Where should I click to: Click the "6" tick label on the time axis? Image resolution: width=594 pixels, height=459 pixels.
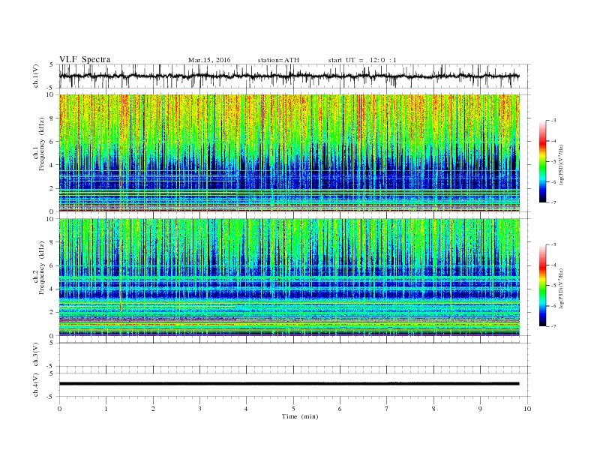tap(340, 409)
